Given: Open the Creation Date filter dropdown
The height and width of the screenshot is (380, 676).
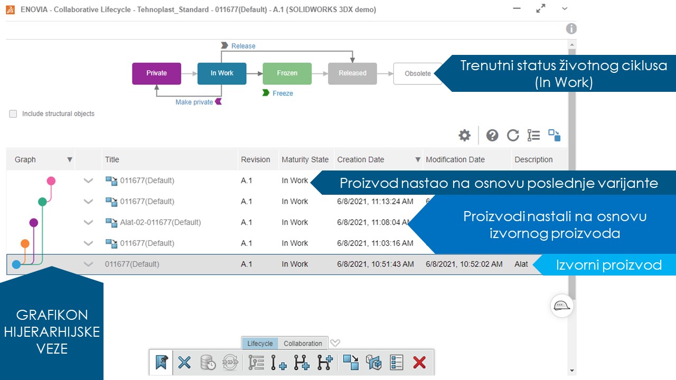Looking at the screenshot, I should [x=418, y=159].
